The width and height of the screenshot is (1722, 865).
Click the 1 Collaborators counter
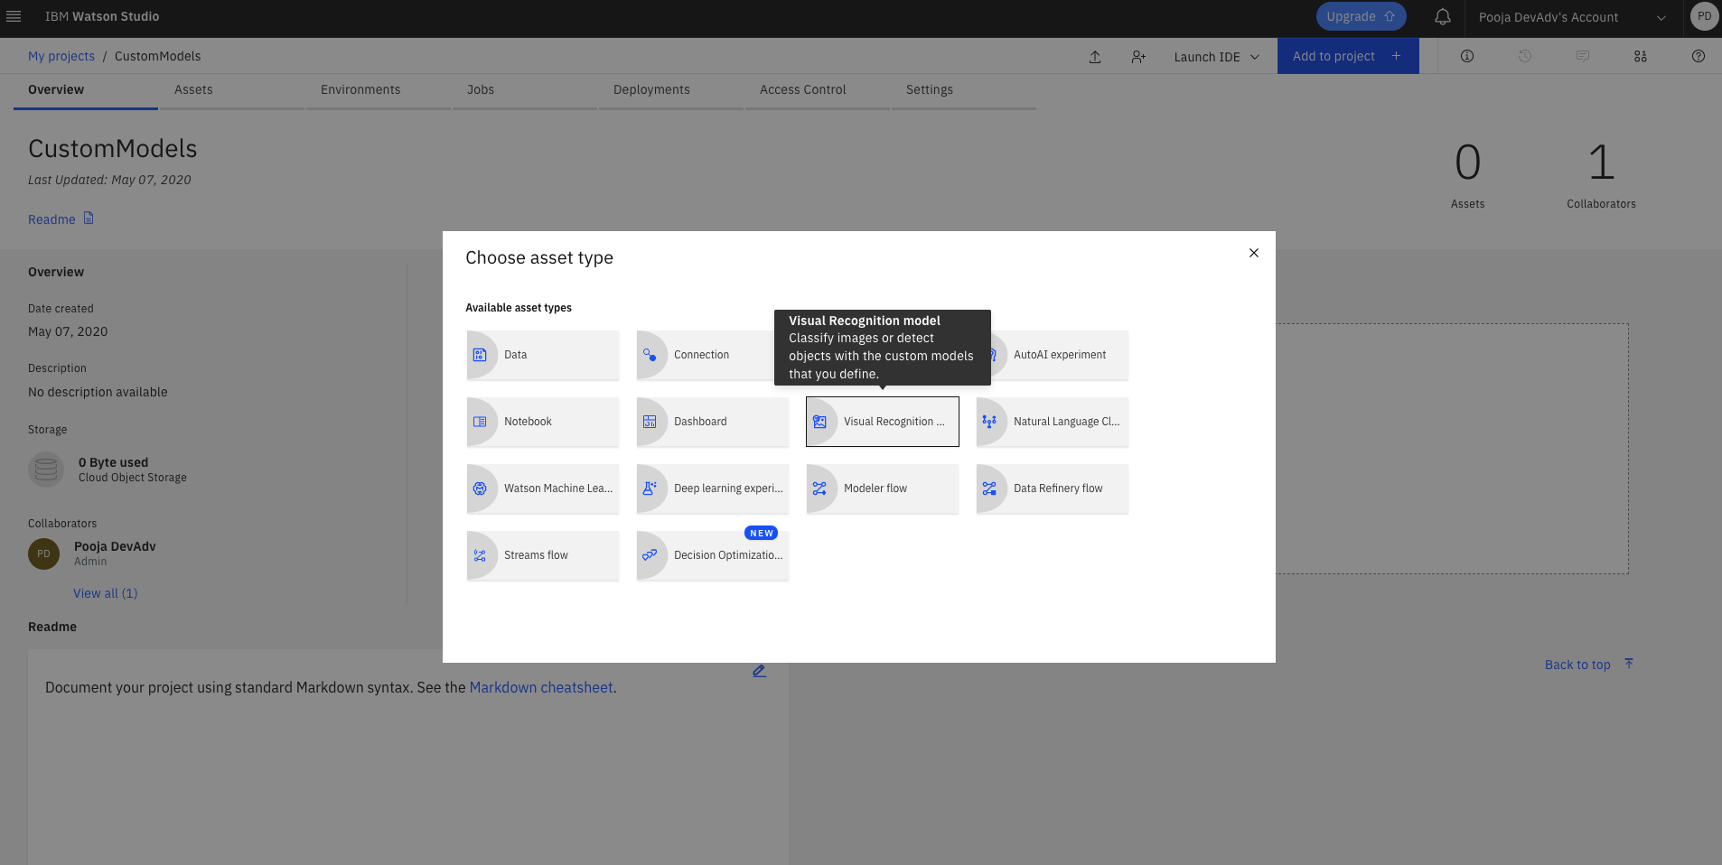tap(1601, 176)
